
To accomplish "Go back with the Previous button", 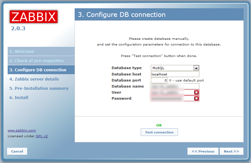I will [203, 151].
